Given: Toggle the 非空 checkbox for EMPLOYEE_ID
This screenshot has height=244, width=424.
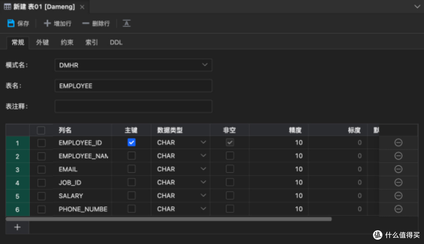Looking at the screenshot, I should (x=230, y=142).
